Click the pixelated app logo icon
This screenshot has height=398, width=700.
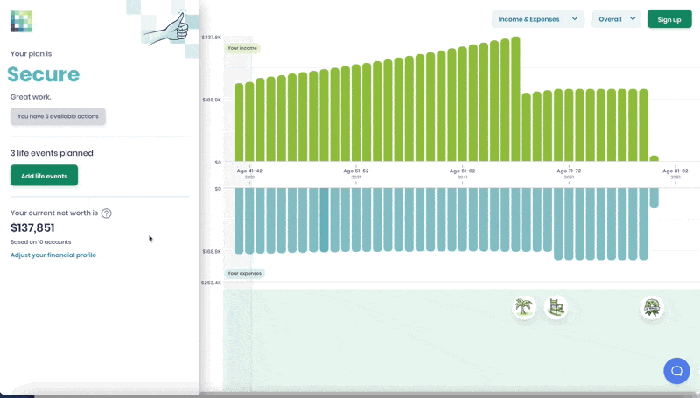21,21
